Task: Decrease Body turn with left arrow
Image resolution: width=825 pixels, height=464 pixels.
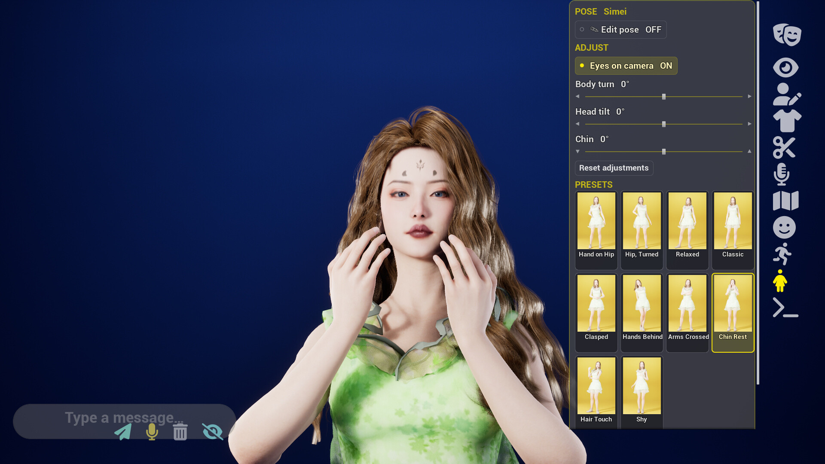Action: tap(577, 96)
